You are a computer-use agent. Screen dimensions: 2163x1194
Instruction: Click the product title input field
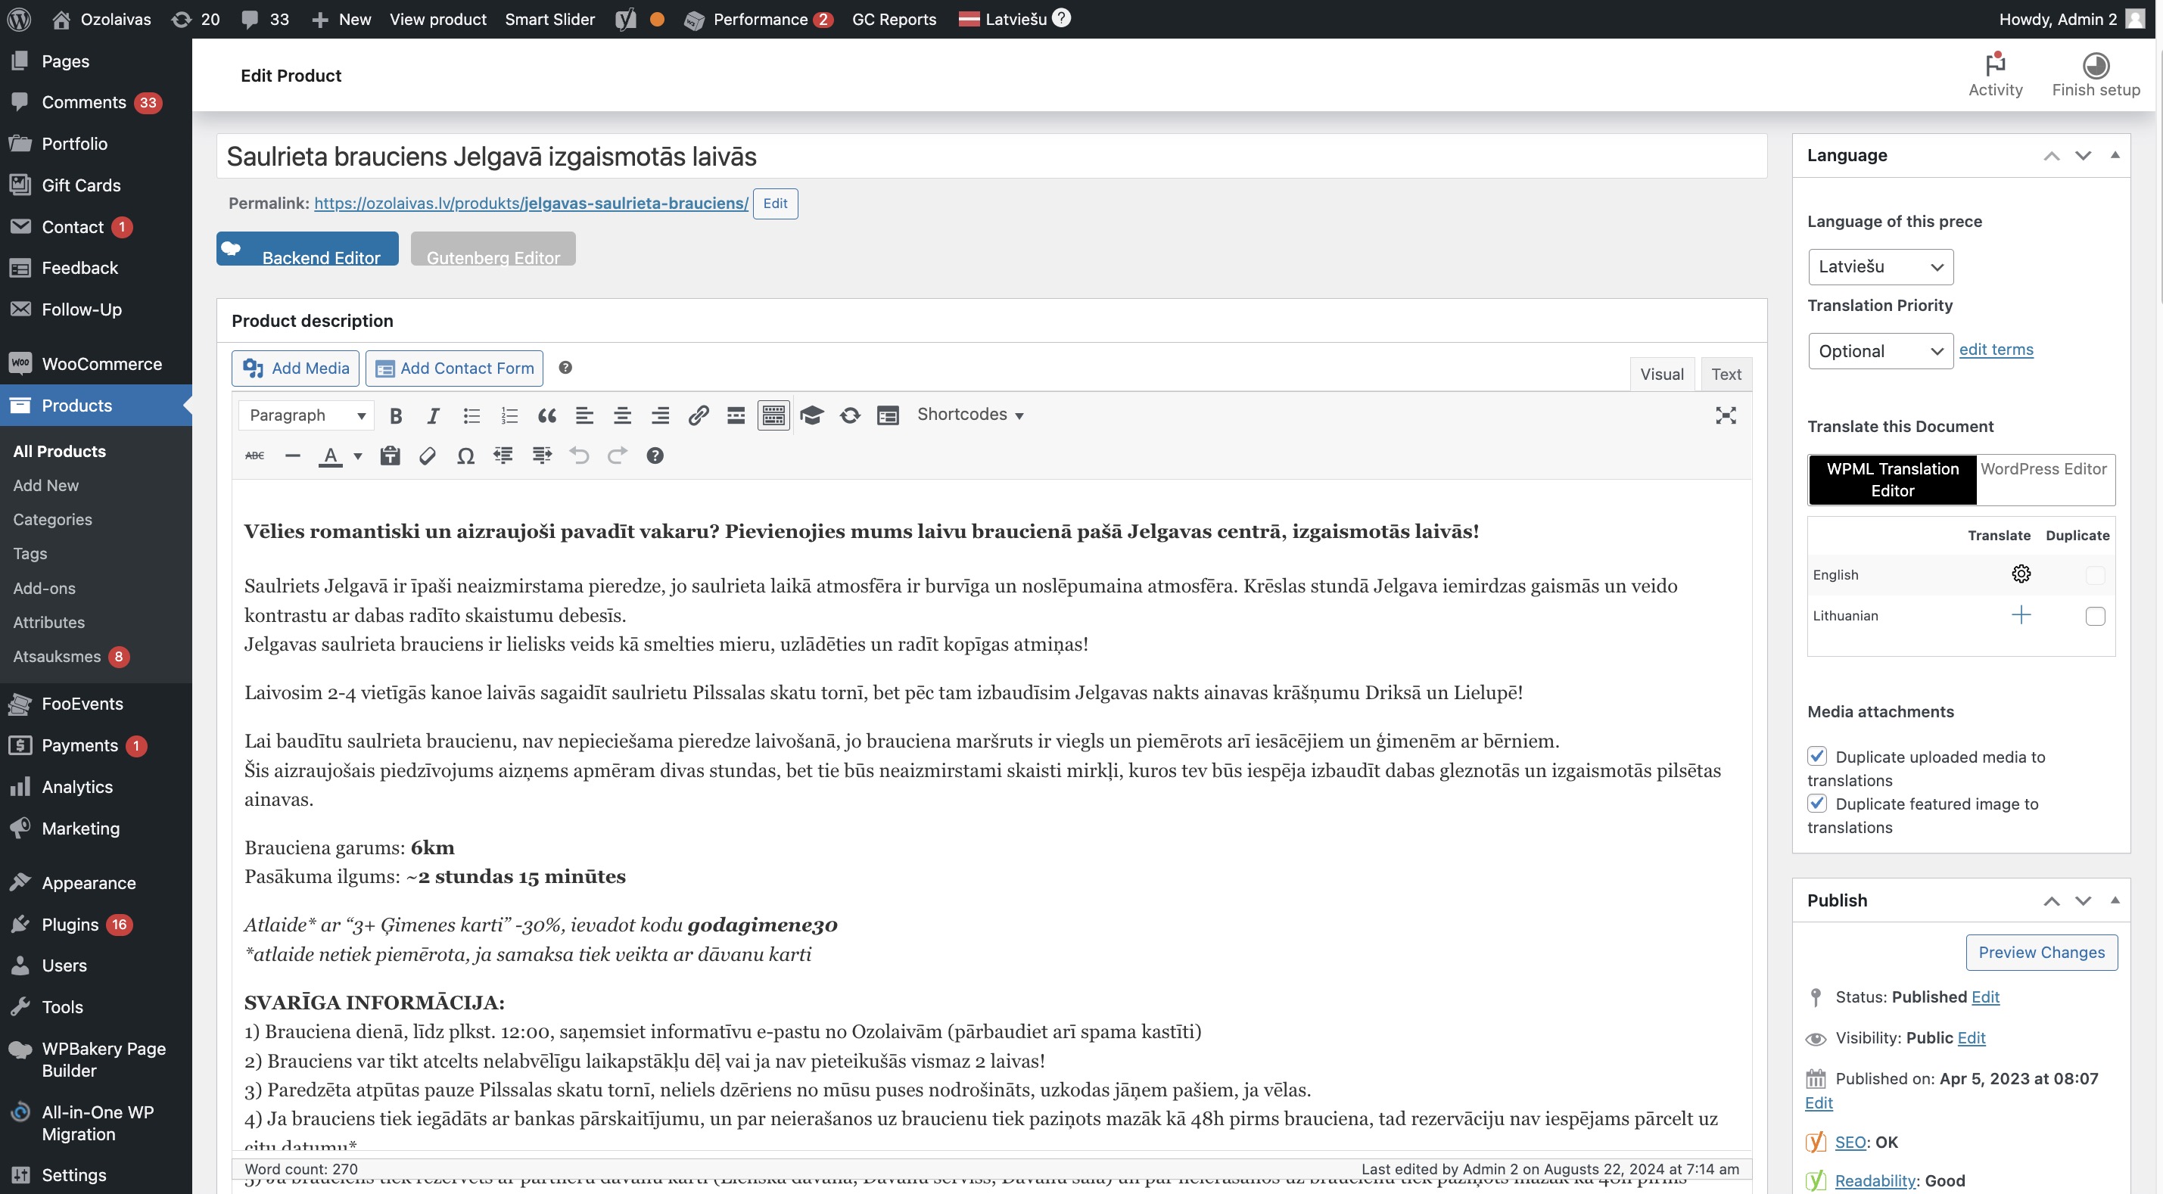991,156
